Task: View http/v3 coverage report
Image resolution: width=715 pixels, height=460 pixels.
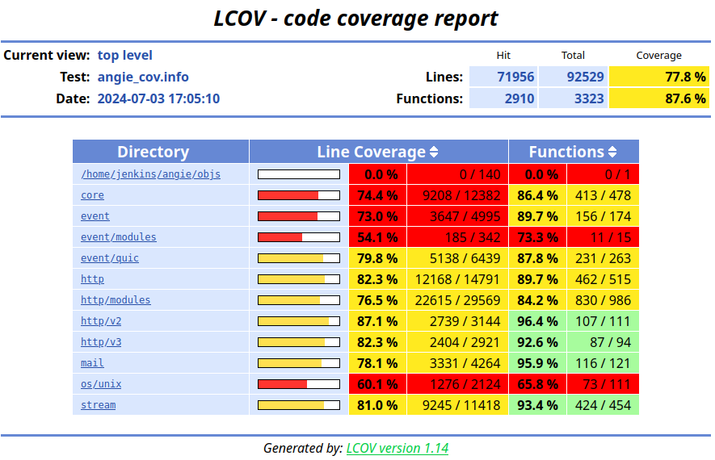Action: [101, 342]
